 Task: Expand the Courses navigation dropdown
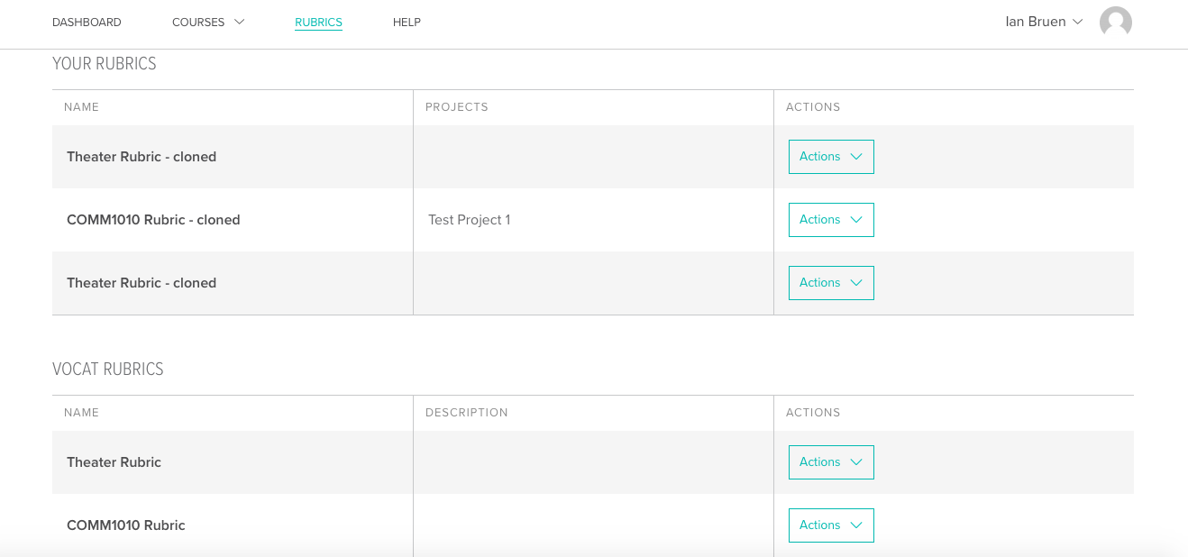(208, 22)
